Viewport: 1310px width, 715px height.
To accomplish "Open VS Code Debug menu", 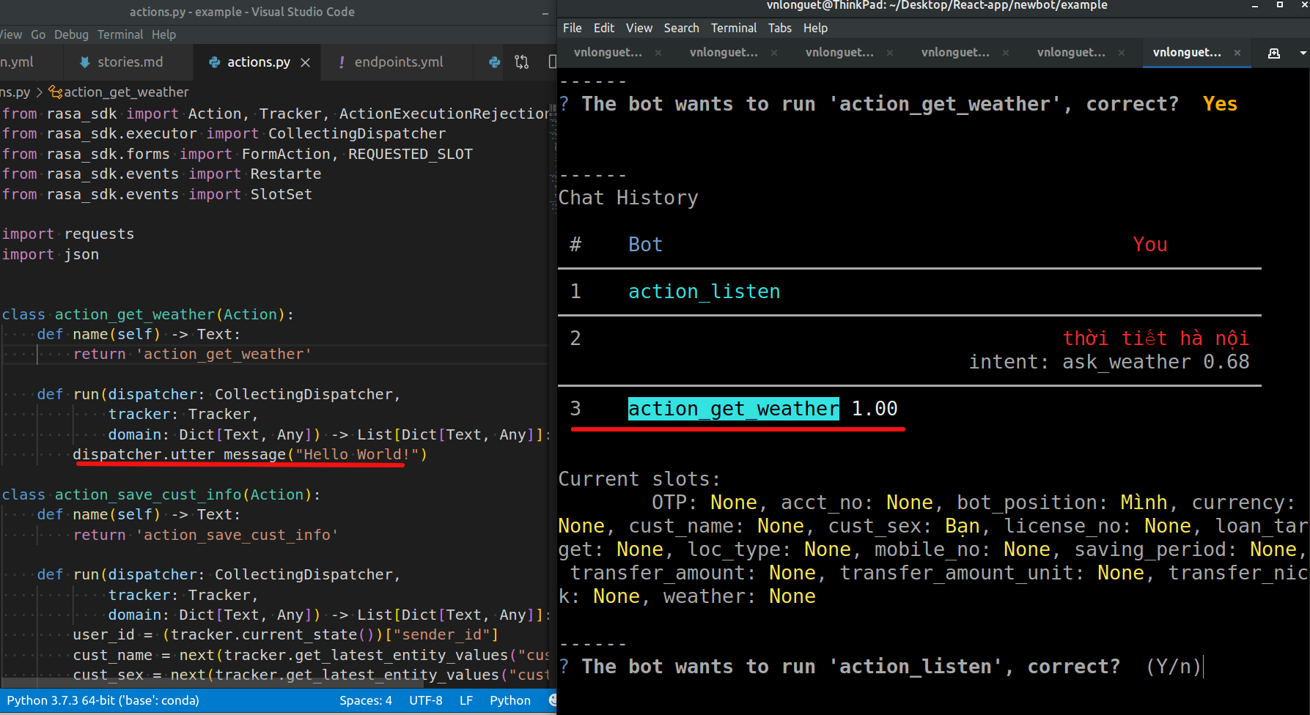I will pos(71,34).
